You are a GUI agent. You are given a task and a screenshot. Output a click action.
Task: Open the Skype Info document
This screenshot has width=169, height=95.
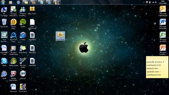[x=13, y=88]
